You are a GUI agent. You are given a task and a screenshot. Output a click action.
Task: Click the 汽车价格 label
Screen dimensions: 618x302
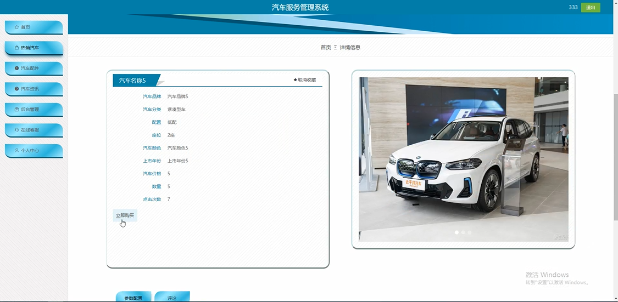pos(152,173)
